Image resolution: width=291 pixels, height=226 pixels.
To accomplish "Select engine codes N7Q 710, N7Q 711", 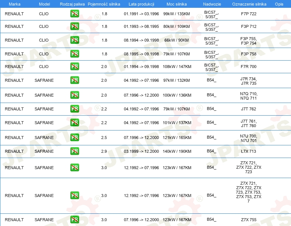I will point(249,96).
